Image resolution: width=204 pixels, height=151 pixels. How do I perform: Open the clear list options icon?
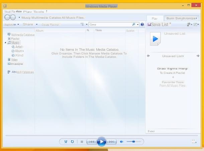click(x=189, y=24)
